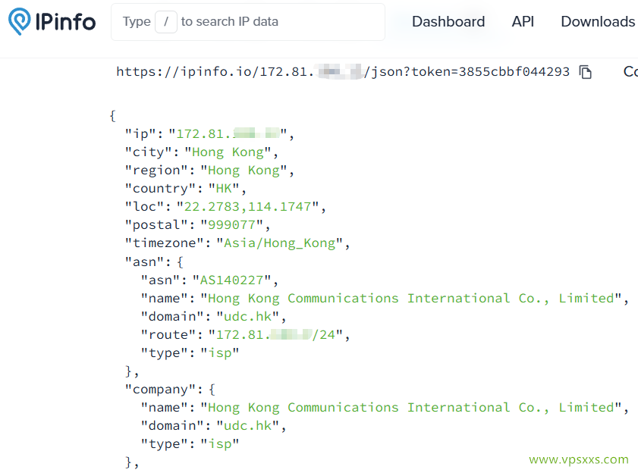638x473 pixels.
Task: Select the "ip" value 172.81 address
Action: pos(228,134)
